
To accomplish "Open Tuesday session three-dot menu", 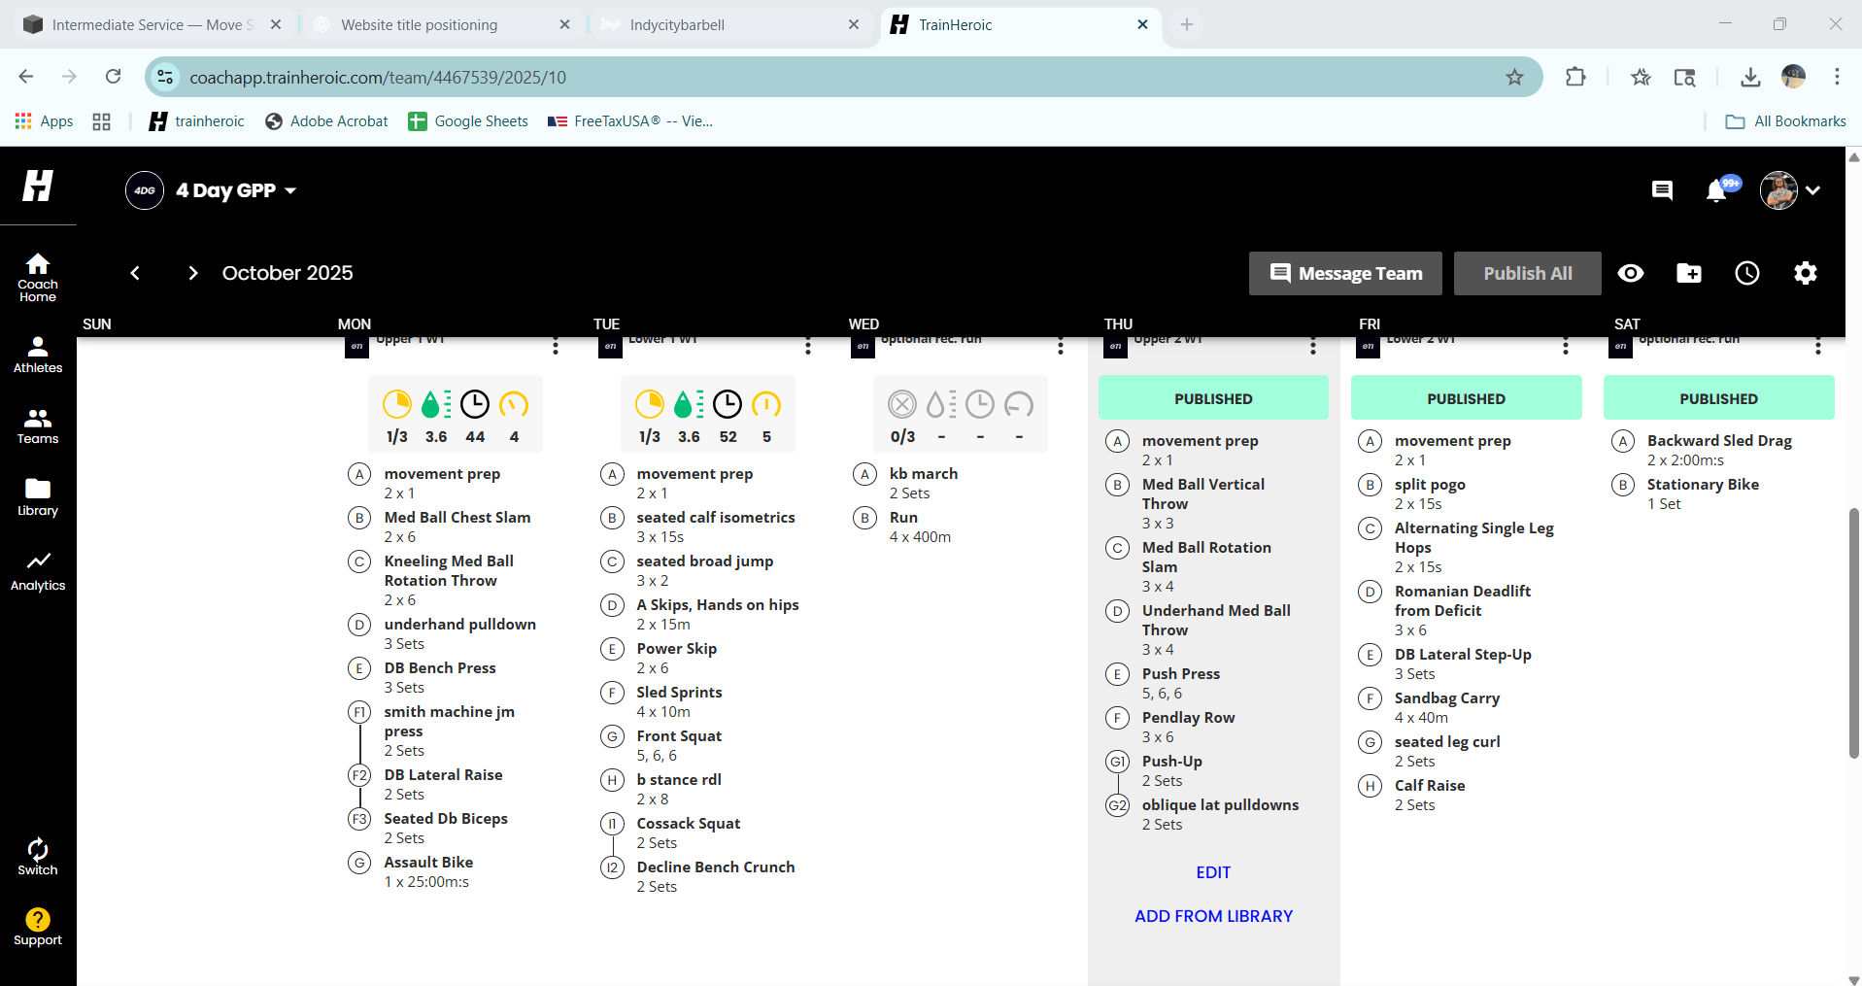I will point(808,346).
